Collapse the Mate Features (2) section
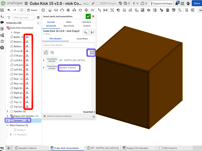202x151 pixels. pyautogui.click(x=7, y=125)
